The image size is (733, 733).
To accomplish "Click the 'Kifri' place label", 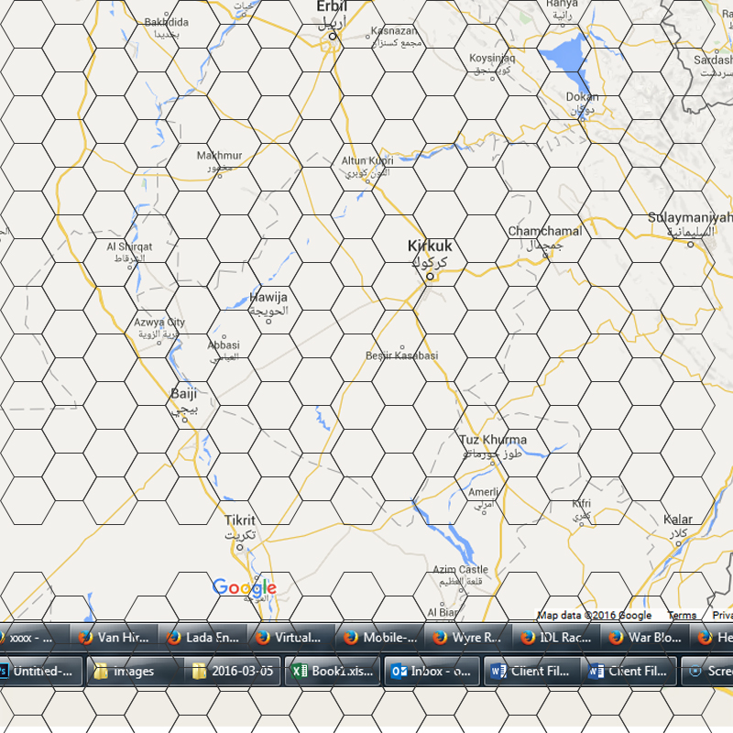I will pyautogui.click(x=582, y=503).
